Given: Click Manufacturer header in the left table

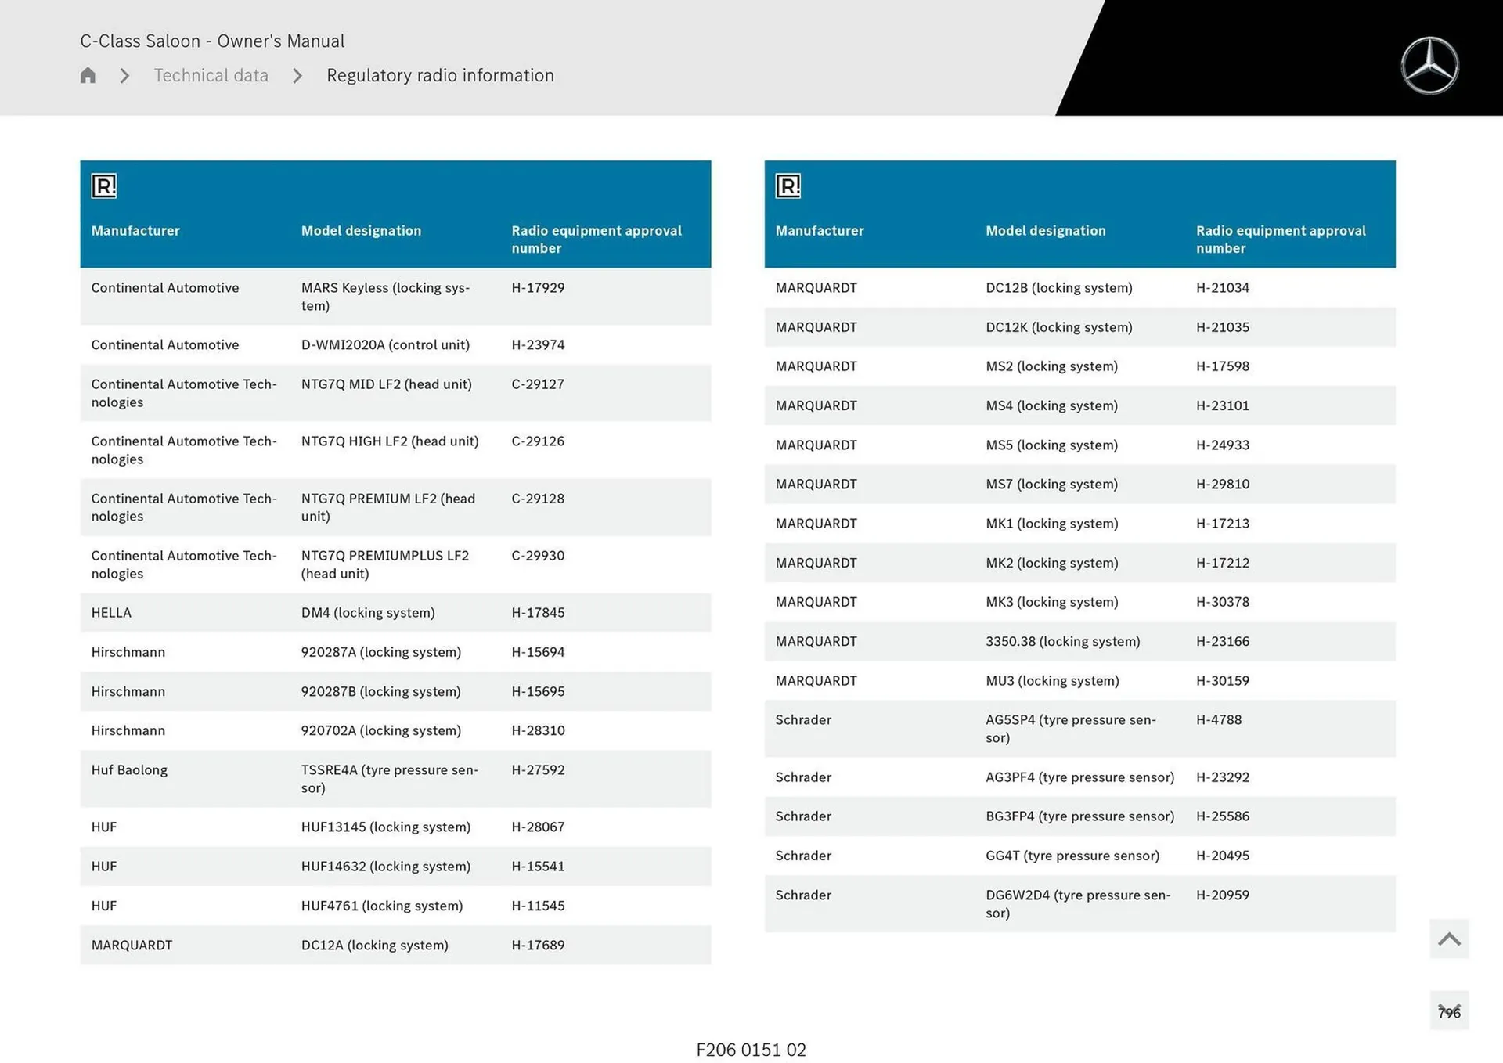Looking at the screenshot, I should tap(135, 231).
